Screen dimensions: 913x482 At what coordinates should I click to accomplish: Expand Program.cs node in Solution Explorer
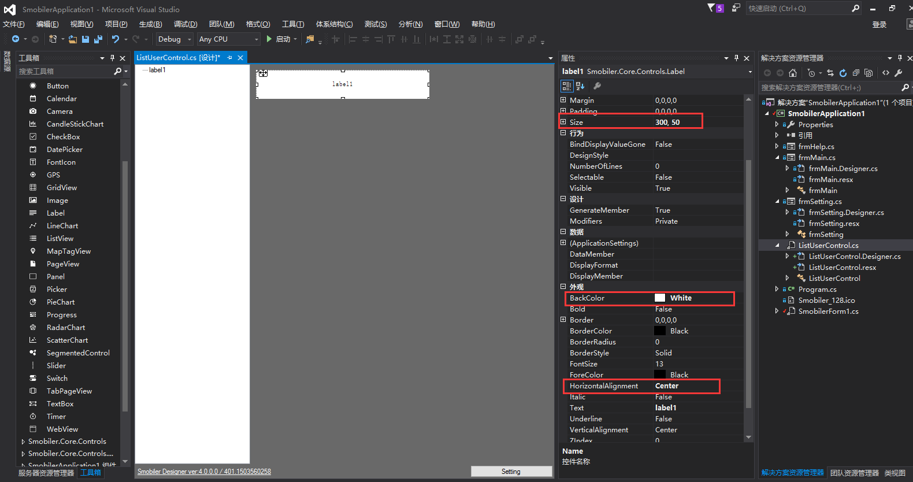[x=777, y=289]
